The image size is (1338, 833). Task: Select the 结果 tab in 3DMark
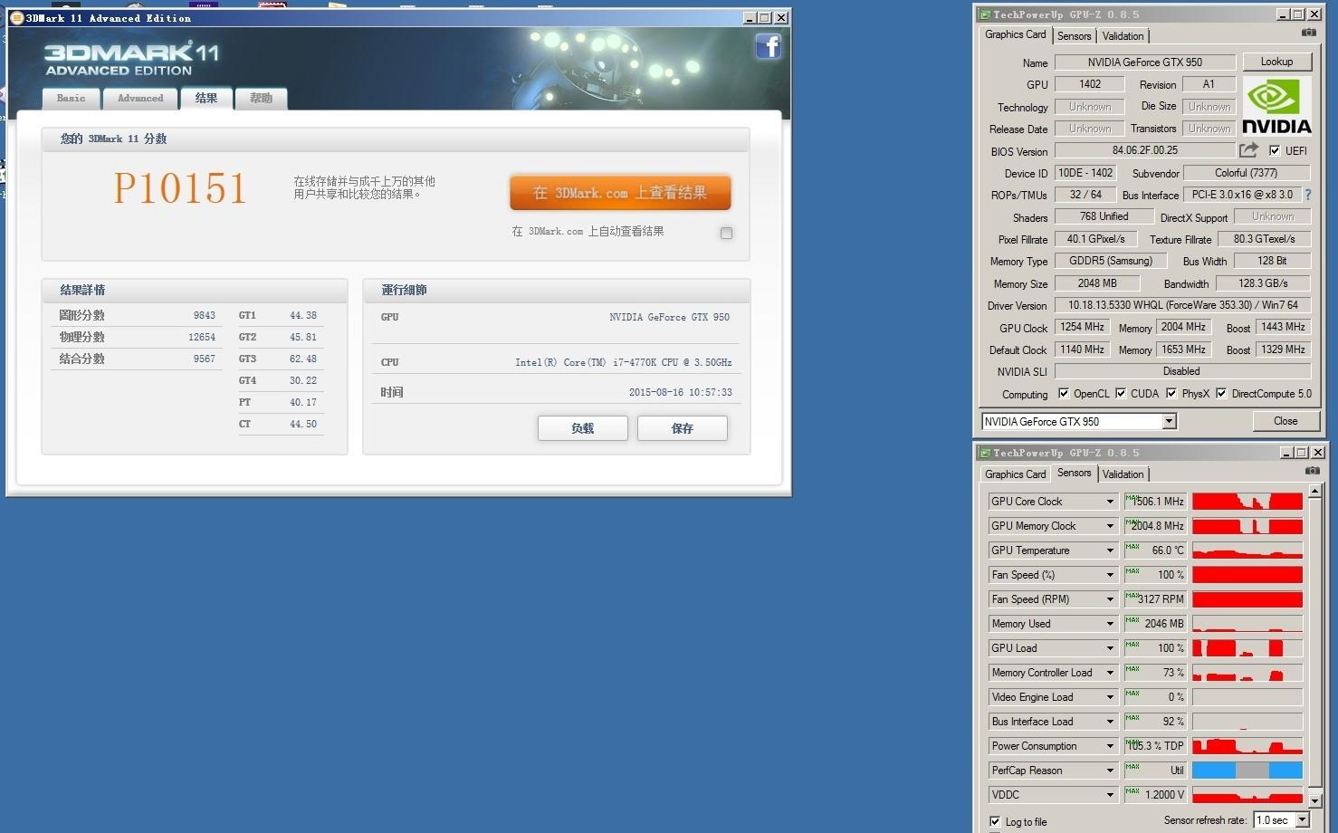tap(206, 98)
